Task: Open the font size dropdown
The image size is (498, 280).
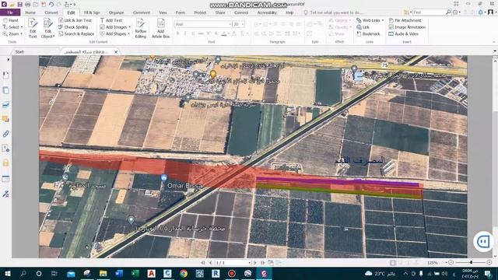Action: (243, 24)
